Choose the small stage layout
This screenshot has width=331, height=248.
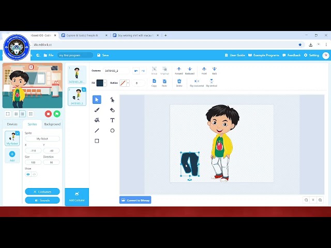point(16,114)
